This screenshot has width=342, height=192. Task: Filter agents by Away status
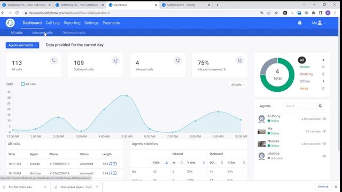click(x=304, y=89)
